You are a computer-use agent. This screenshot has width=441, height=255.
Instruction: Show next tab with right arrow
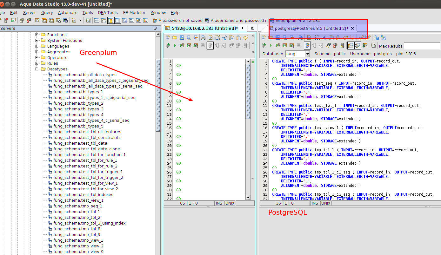248,28
